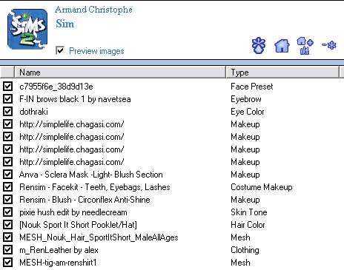Uncheck MESH-tig-am-renshirt1 checkbox
Screen dimensions: 344x270
(7, 262)
